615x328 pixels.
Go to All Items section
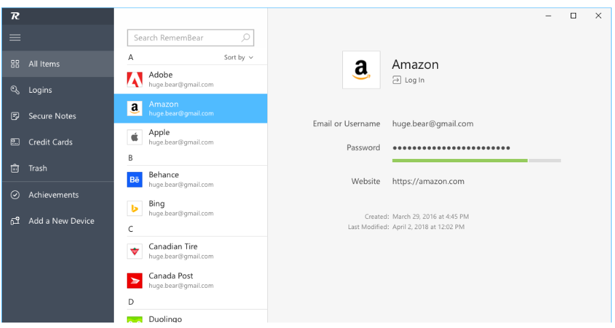44,64
